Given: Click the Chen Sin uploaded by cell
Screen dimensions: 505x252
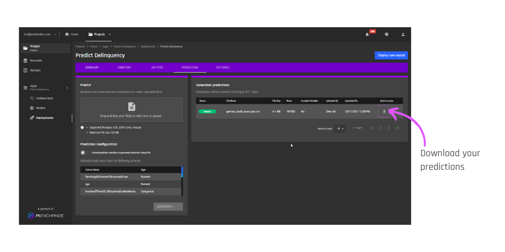Looking at the screenshot, I should tap(331, 111).
